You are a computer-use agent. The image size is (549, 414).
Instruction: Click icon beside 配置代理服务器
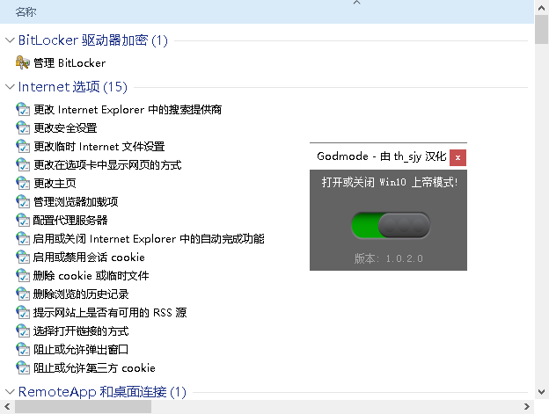coord(23,220)
